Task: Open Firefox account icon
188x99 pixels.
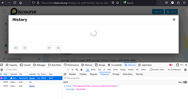Action: [172, 3]
